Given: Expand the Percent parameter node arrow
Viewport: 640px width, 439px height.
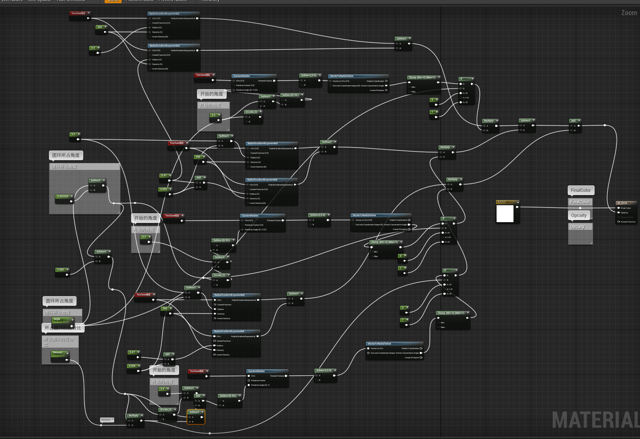Looking at the screenshot, I should (67, 353).
